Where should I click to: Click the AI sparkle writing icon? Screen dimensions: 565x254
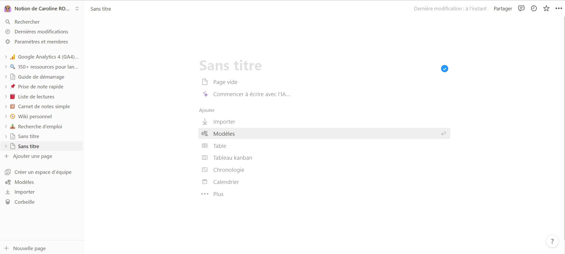[205, 94]
